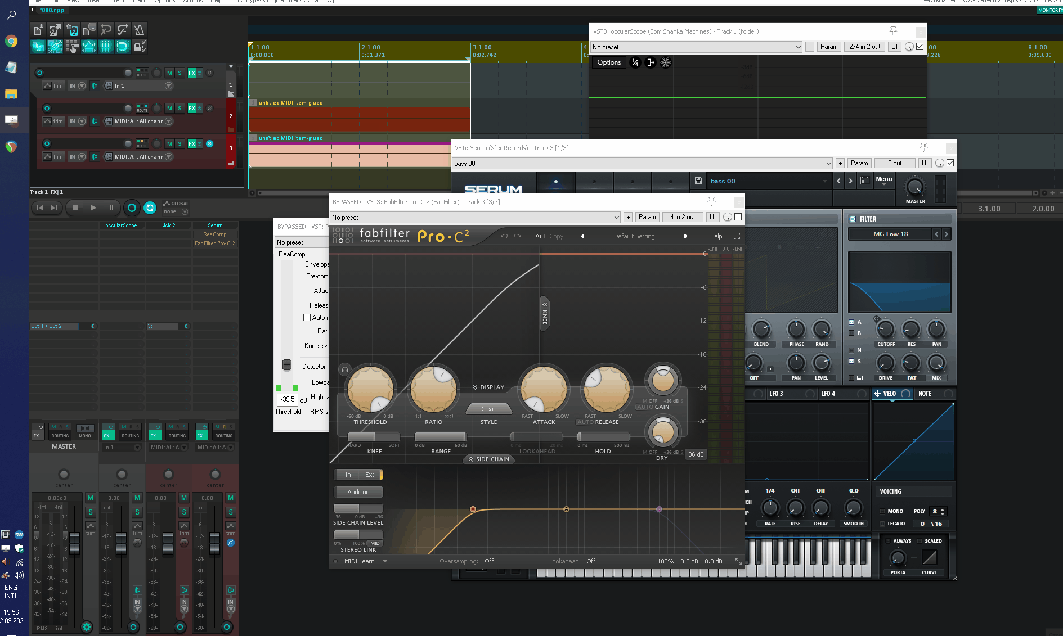This screenshot has height=636, width=1063.
Task: Click Serum save preset disk icon
Action: tap(698, 181)
